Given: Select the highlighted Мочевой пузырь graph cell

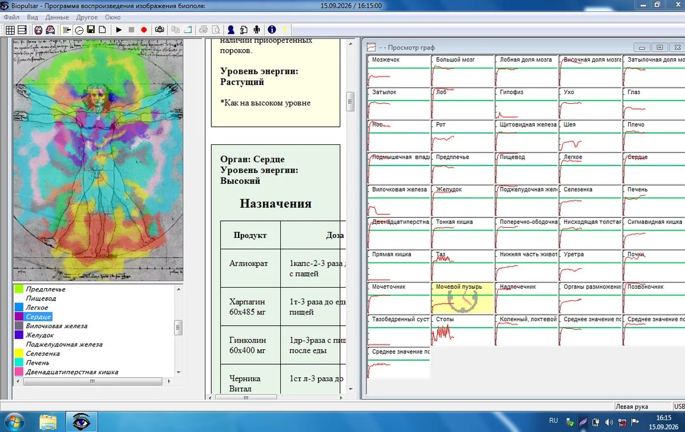Looking at the screenshot, I should click(462, 298).
